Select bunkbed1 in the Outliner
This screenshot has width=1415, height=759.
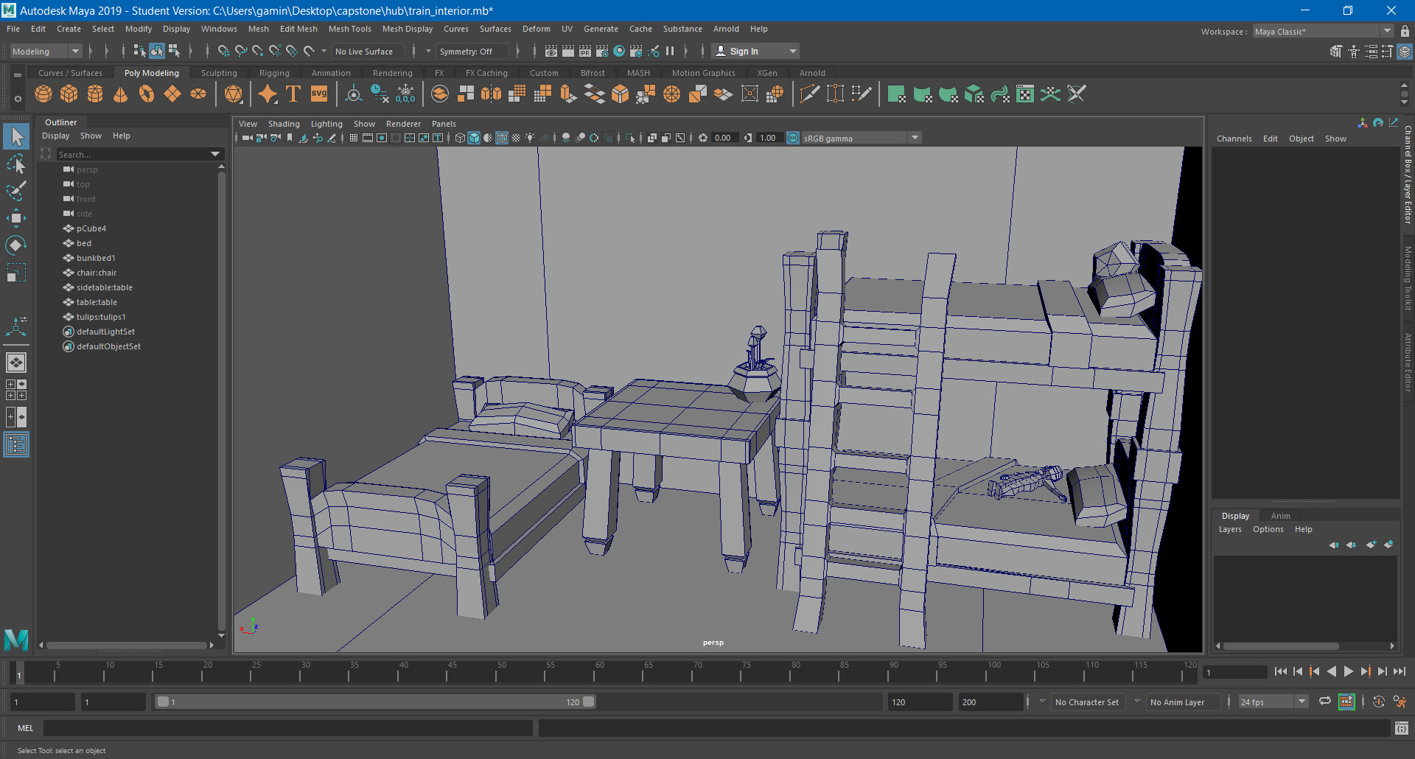(x=96, y=258)
